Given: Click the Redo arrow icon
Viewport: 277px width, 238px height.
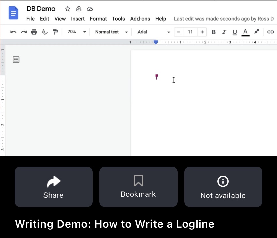Looking at the screenshot, I should click(24, 32).
